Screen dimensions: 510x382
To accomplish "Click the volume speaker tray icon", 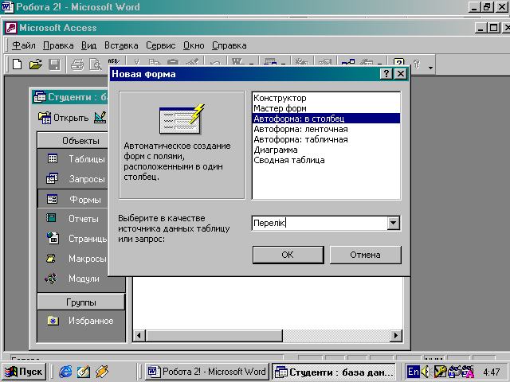I will click(425, 372).
